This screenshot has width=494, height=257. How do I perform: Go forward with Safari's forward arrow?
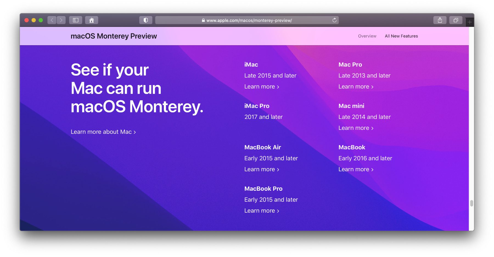[x=61, y=20]
